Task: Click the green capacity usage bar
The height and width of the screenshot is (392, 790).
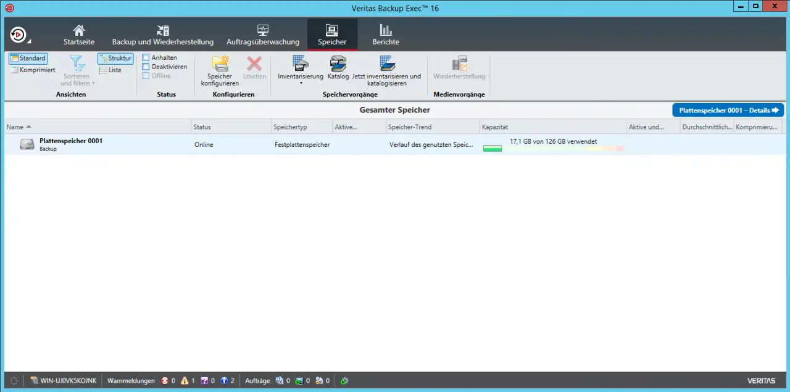Action: 493,149
